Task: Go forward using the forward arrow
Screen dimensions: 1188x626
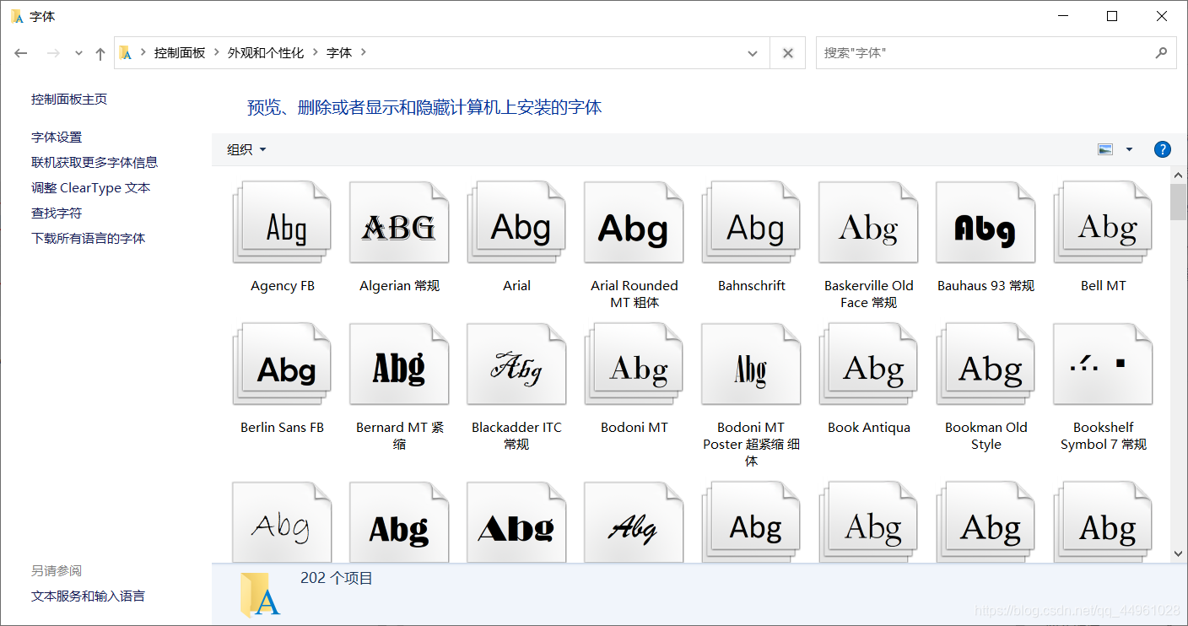Action: (x=53, y=53)
